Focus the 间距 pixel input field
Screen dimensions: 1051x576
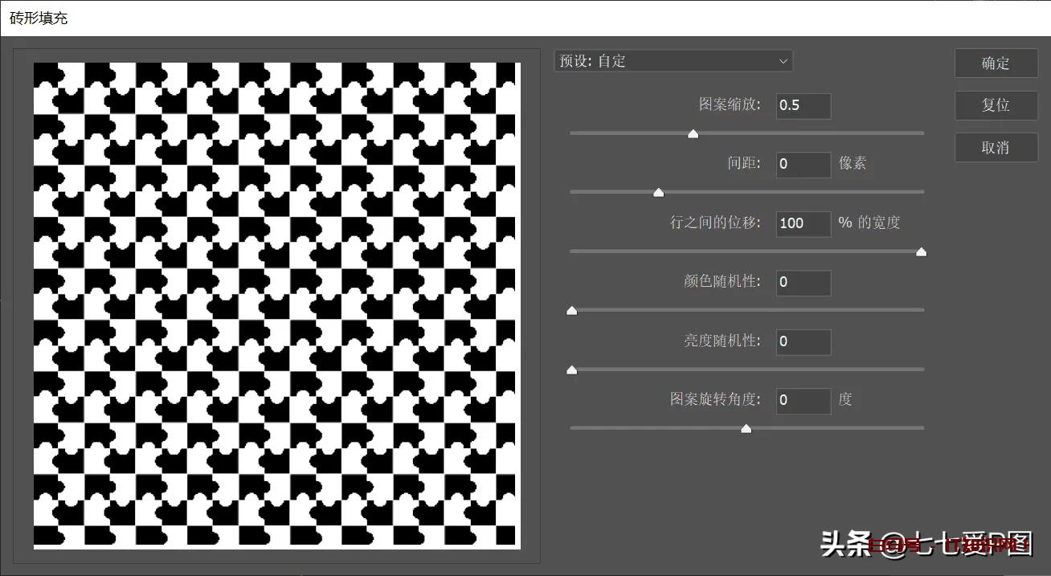coord(803,164)
